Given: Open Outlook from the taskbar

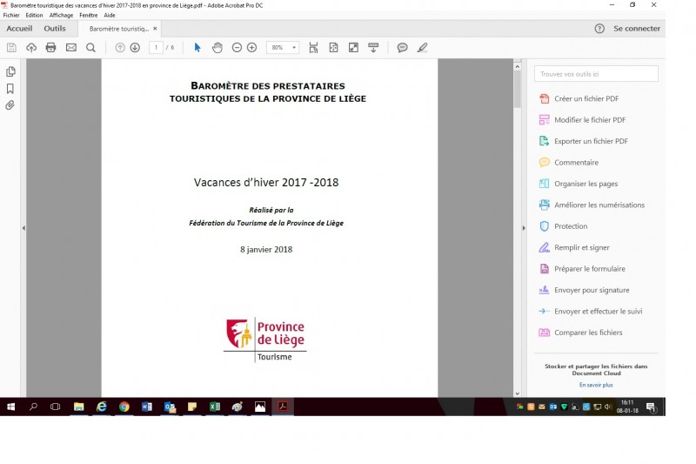Looking at the screenshot, I should (x=170, y=407).
